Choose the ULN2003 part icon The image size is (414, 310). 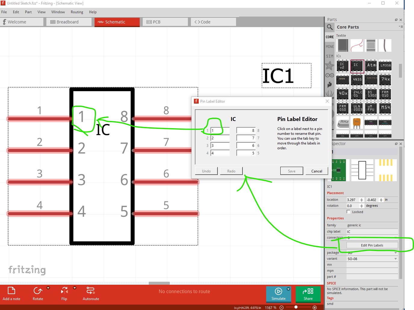point(357,108)
